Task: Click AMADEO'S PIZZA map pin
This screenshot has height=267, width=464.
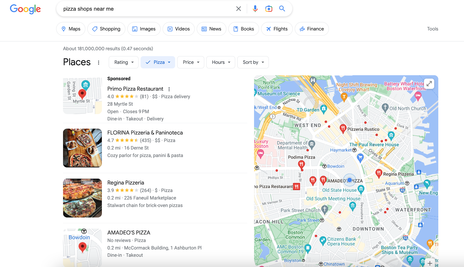Action: pyautogui.click(x=323, y=180)
